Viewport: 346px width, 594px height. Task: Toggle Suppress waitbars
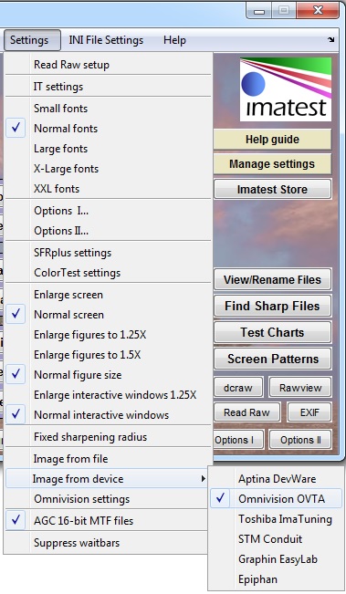(106, 543)
